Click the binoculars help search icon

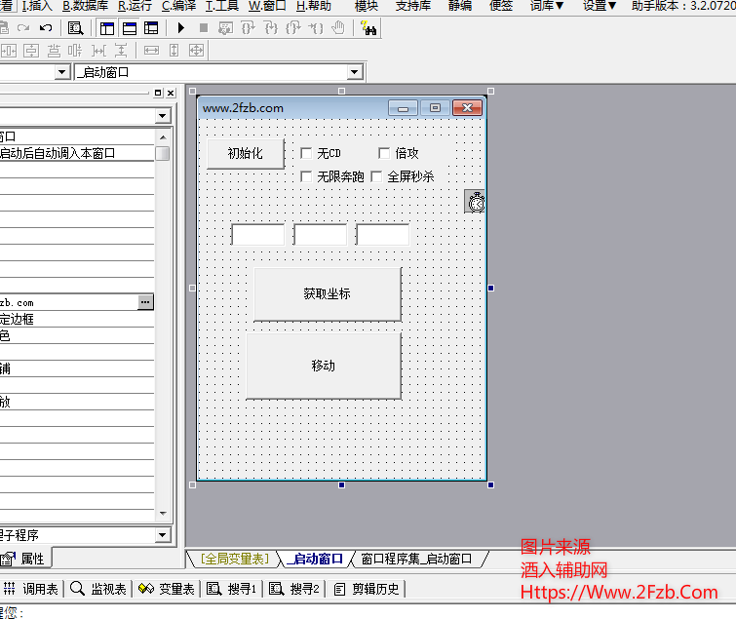point(369,28)
